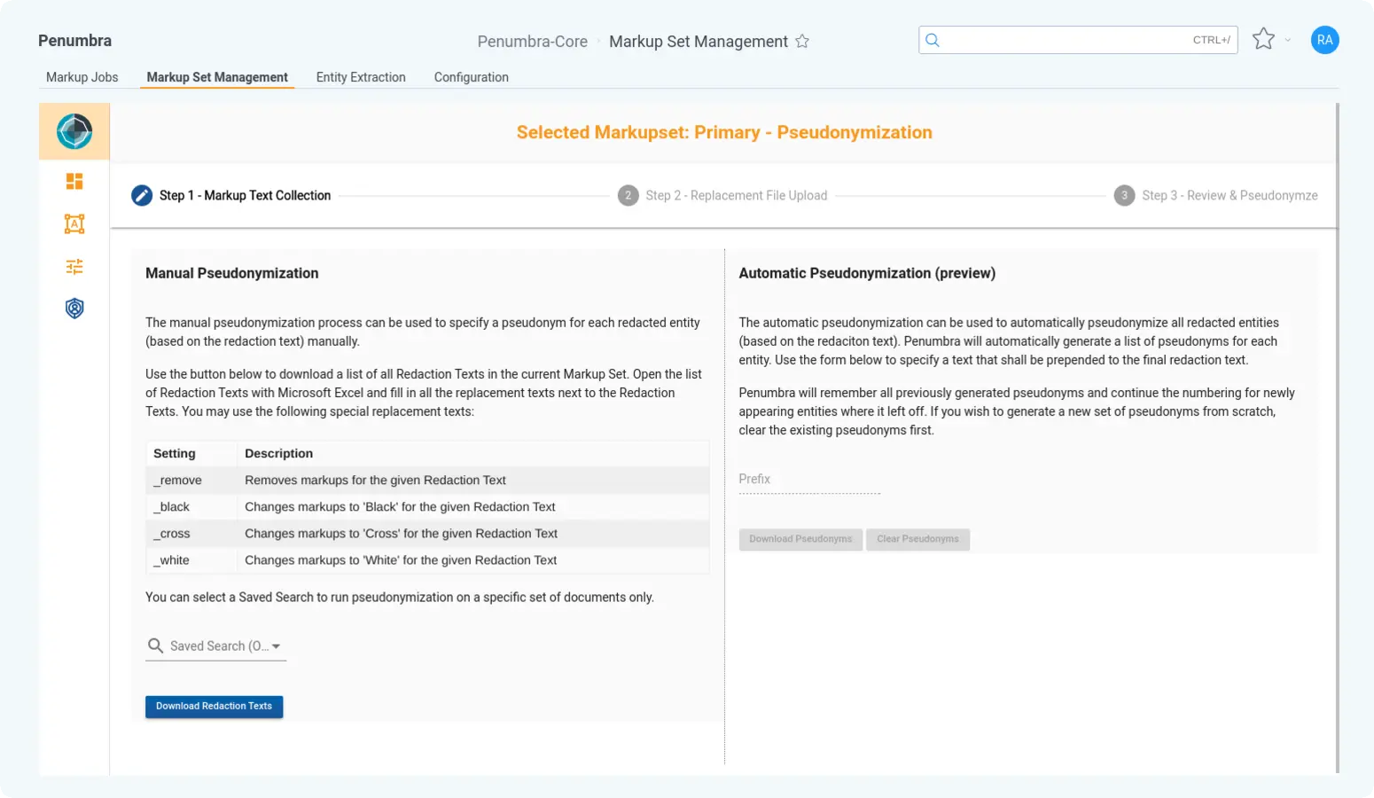Click the magnifier icon in search bar
This screenshot has width=1374, height=798.
(x=933, y=40)
